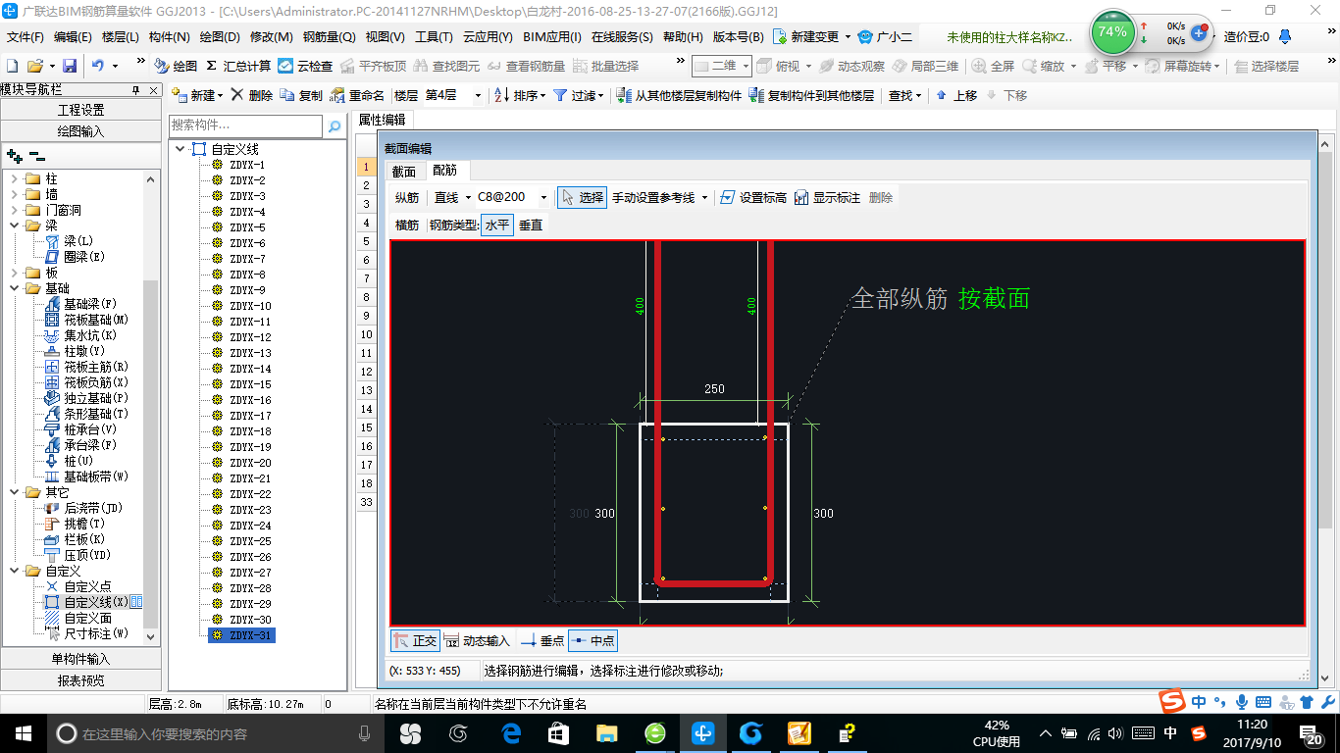Open BIM应用(I) menu
1340x753 pixels.
tap(552, 37)
